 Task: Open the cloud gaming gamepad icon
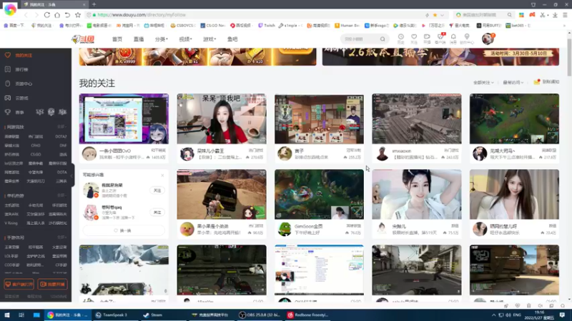(8, 98)
